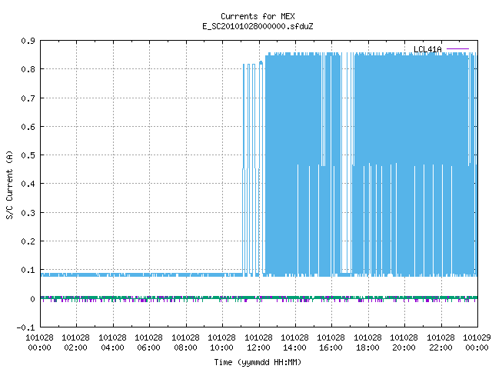Click the 0.2 y-axis tick label
Image resolution: width=492 pixels, height=369 pixels.
click(x=28, y=241)
